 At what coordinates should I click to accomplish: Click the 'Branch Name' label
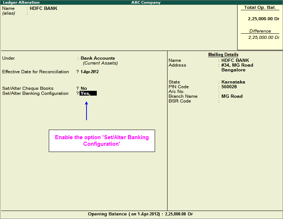pos(183,96)
